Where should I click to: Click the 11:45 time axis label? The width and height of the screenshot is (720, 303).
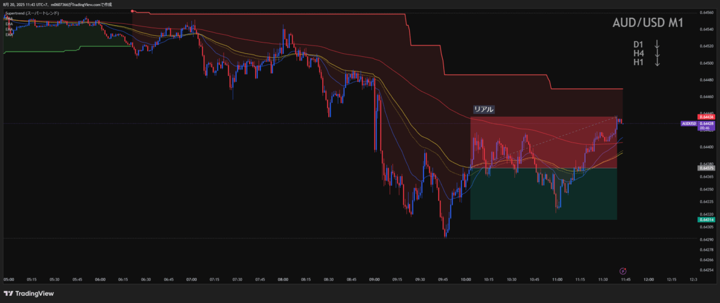coord(626,280)
